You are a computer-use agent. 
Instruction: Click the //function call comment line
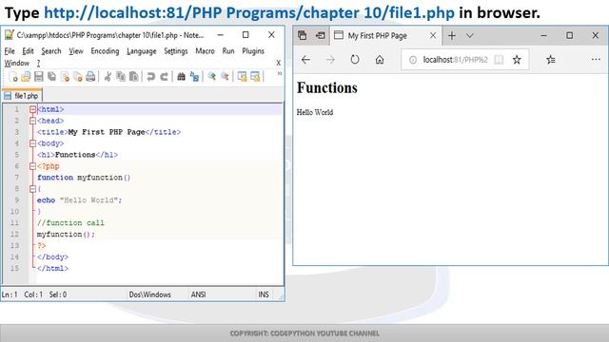pos(70,223)
